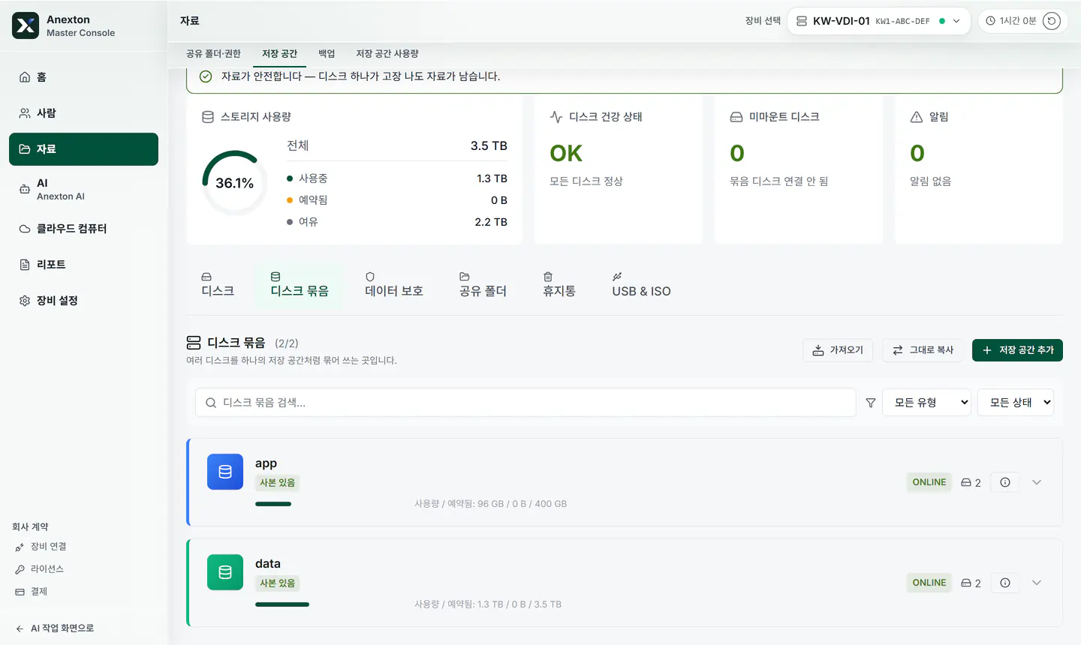Image resolution: width=1081 pixels, height=645 pixels.
Task: Select the 디스크 sub-tab
Action: point(218,285)
